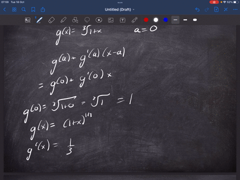The height and width of the screenshot is (180, 240).
Task: Open the share and export menu
Action: pyautogui.click(x=43, y=9)
